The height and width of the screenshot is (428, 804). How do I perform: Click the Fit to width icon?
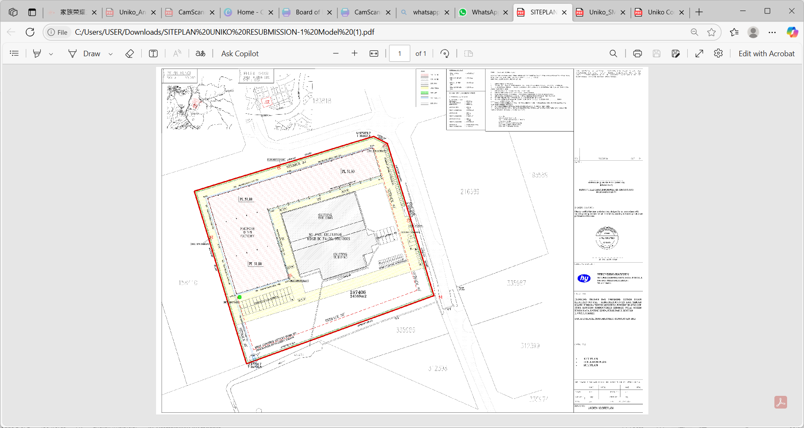point(374,53)
